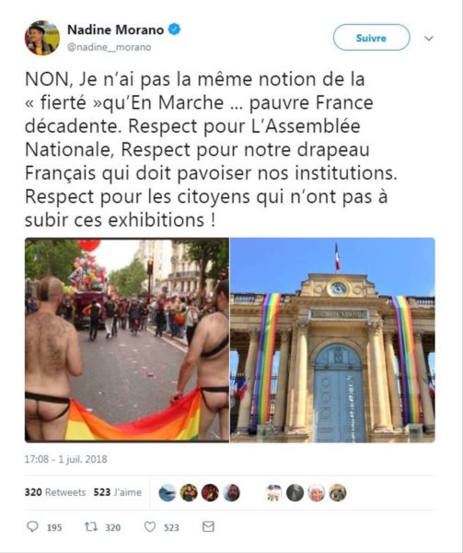Open the Assemblée Nationale building photo
This screenshot has height=553, width=463.
(332, 340)
